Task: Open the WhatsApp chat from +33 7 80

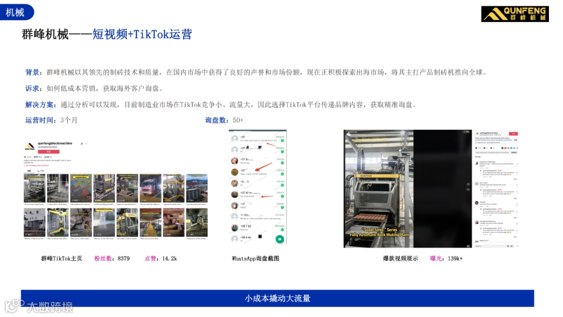Action: pyautogui.click(x=258, y=228)
